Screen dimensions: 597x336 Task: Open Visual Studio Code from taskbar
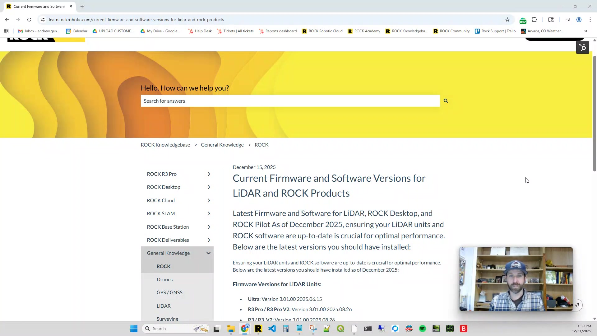tap(272, 329)
